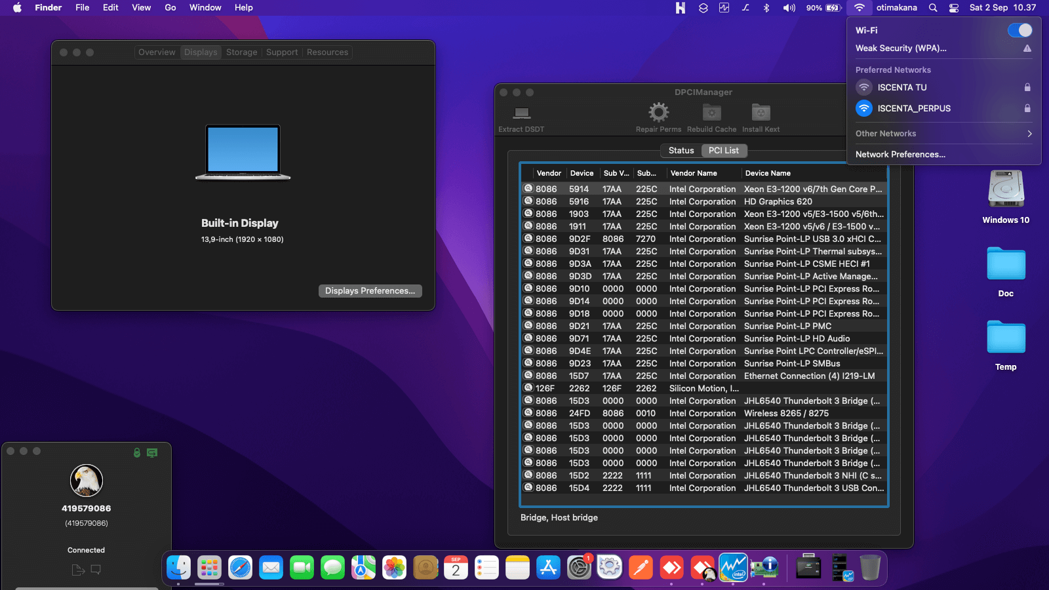Click the MacBook image in Displays pane
This screenshot has width=1049, height=590.
coord(243,152)
